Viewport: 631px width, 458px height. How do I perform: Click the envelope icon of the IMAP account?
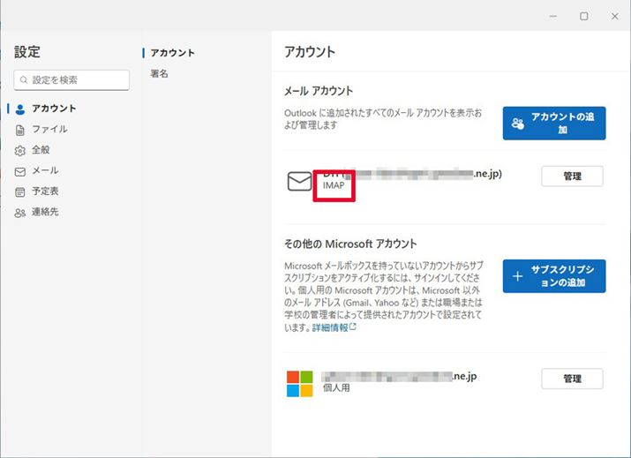tap(300, 182)
